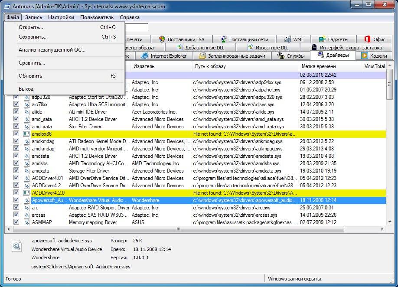Select Сравнить... in the File menu
The width and height of the screenshot is (398, 287).
tap(67, 63)
